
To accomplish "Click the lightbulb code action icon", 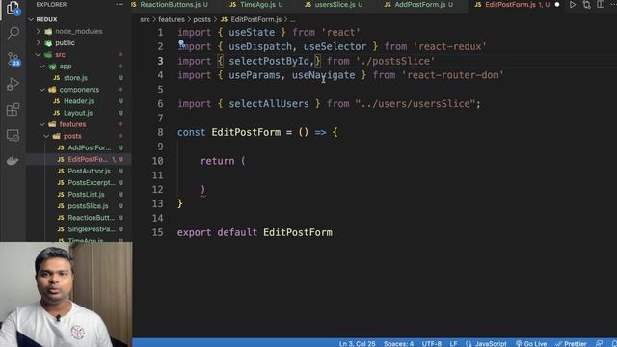I will [181, 42].
